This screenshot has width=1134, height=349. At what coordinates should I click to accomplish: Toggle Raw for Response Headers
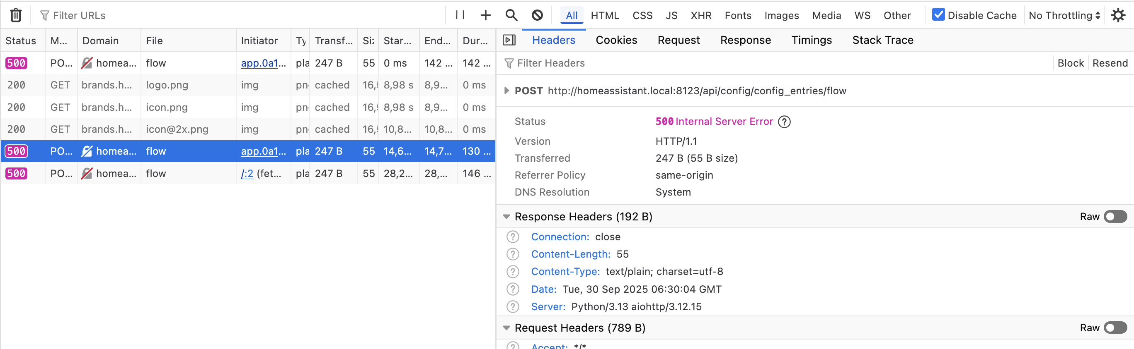pyautogui.click(x=1115, y=216)
